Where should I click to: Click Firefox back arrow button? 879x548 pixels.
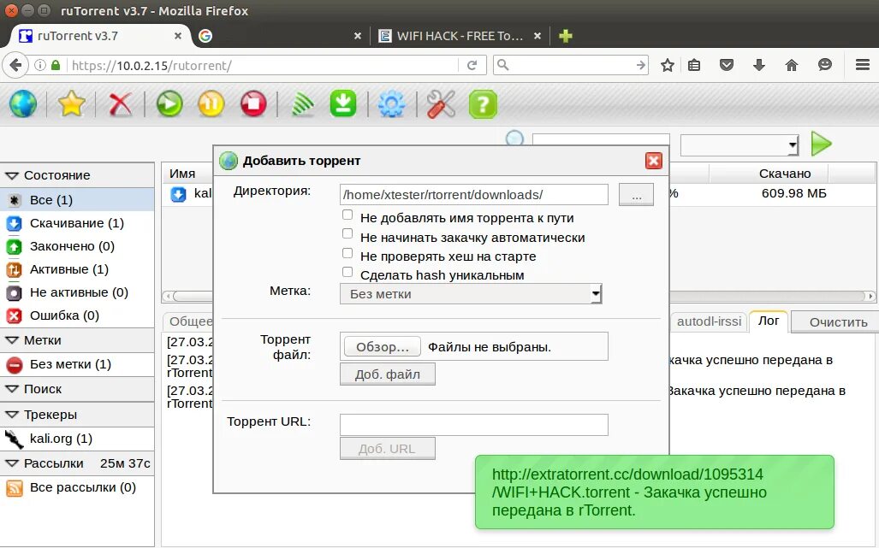click(15, 66)
